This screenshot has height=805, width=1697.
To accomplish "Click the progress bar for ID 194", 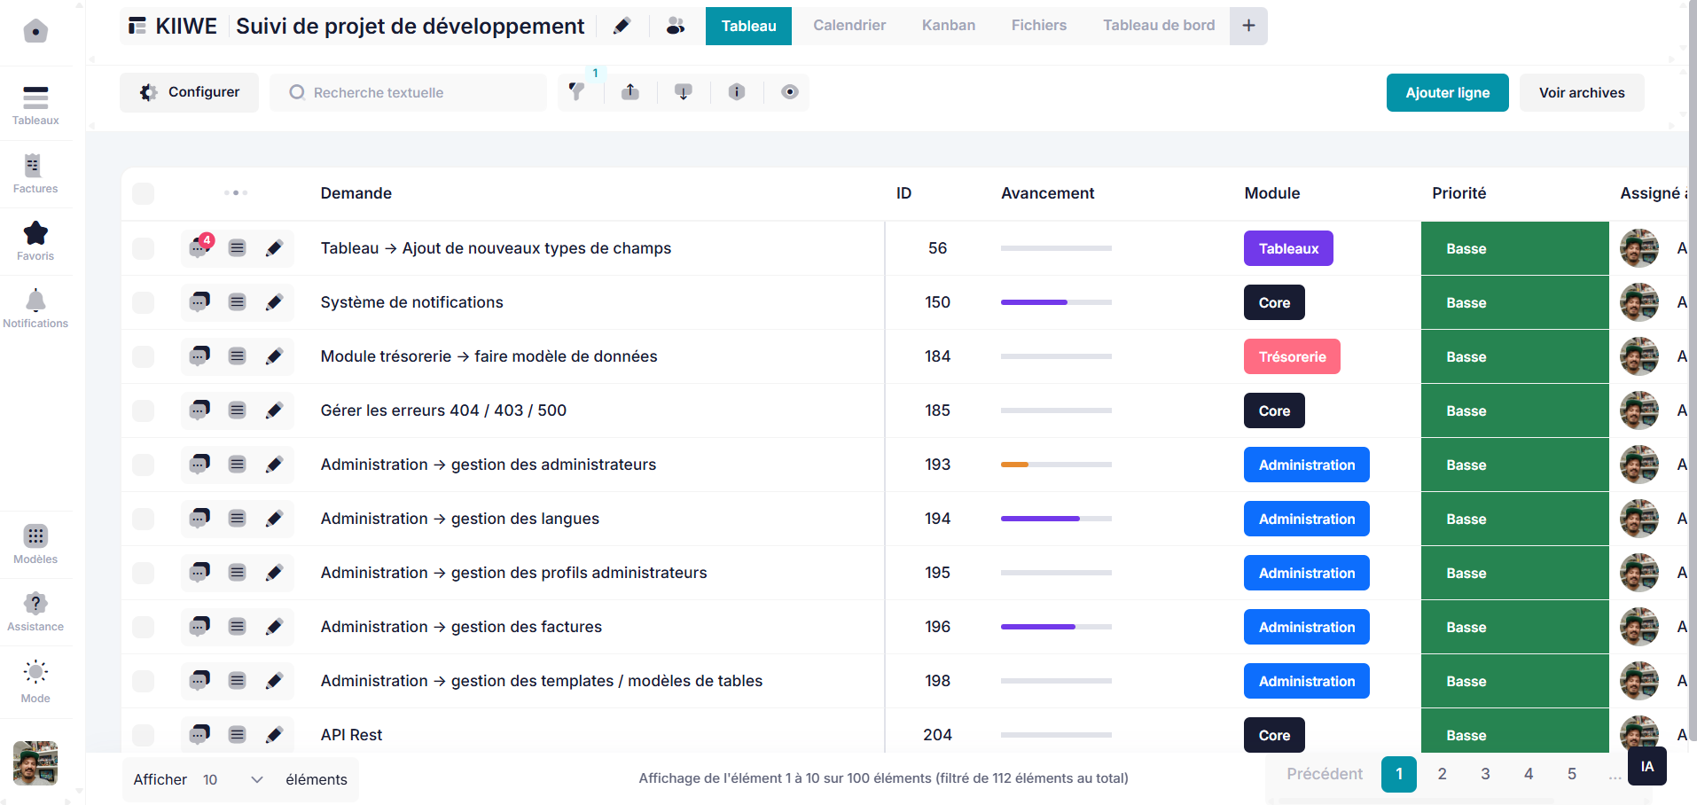I will tap(1056, 519).
